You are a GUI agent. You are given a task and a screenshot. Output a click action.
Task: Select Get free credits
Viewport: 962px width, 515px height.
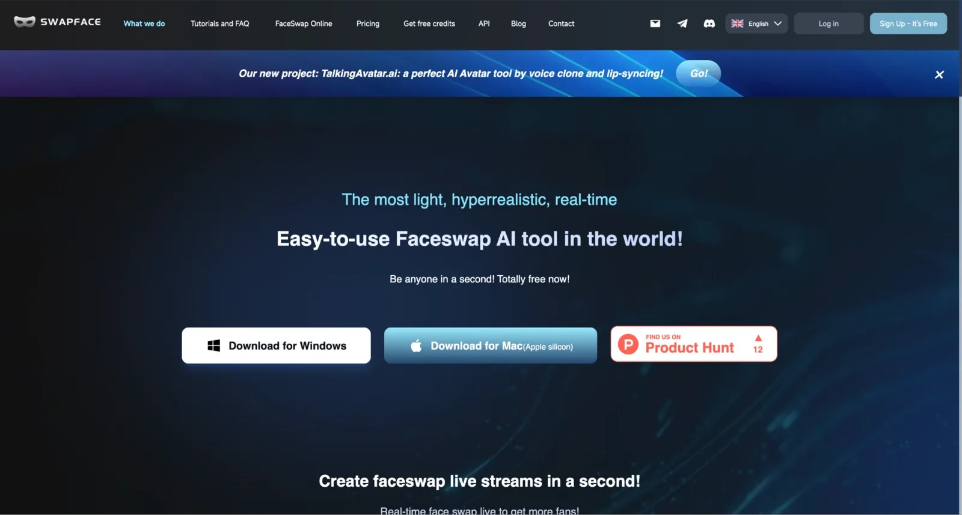(429, 23)
